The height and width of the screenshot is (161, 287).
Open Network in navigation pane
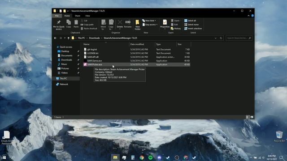[x=64, y=85]
